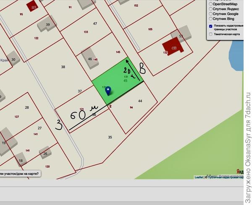Image resolution: width=252 pixels, height=205 pixels.
Task: Click the gray building on plot 39
Action: (46, 24)
